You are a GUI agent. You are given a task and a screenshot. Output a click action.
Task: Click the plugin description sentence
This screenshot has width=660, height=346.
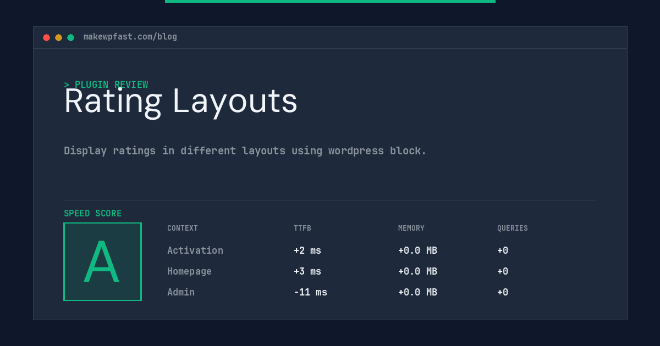245,150
